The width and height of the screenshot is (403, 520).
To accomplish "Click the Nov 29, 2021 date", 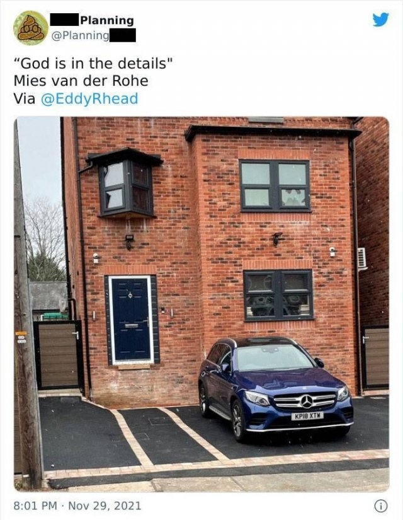I will coord(105,506).
